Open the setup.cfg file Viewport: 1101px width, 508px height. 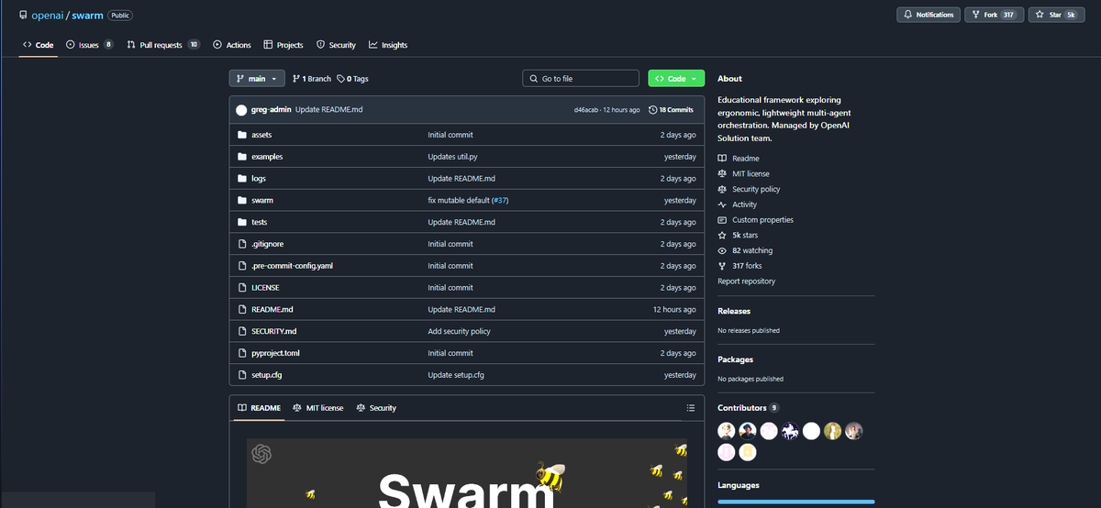[x=267, y=375]
